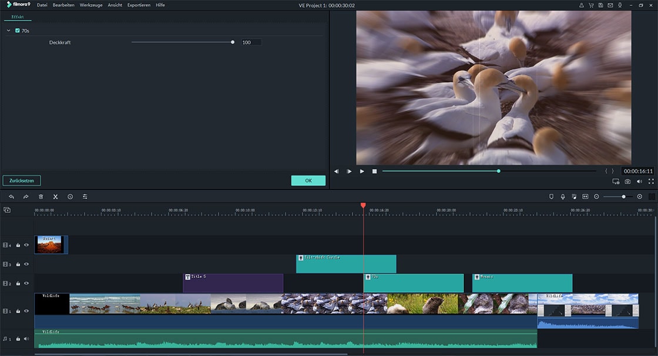
Task: Open the Hilfe menu
Action: point(160,5)
